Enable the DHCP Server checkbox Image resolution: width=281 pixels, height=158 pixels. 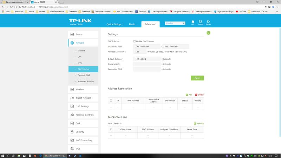[x=135, y=41]
